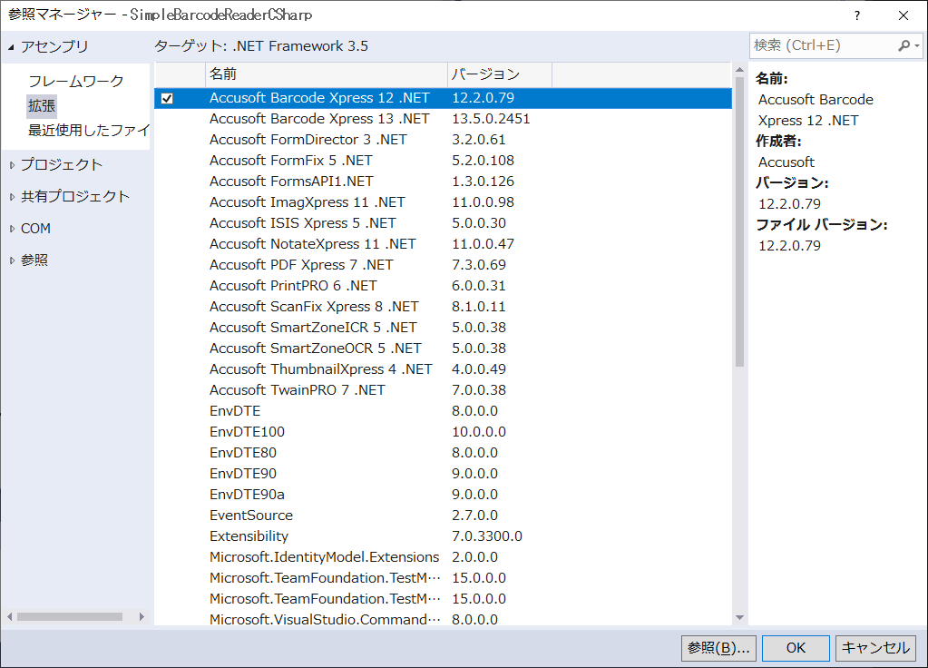Expand the 共有プロジェクト section

[12, 197]
